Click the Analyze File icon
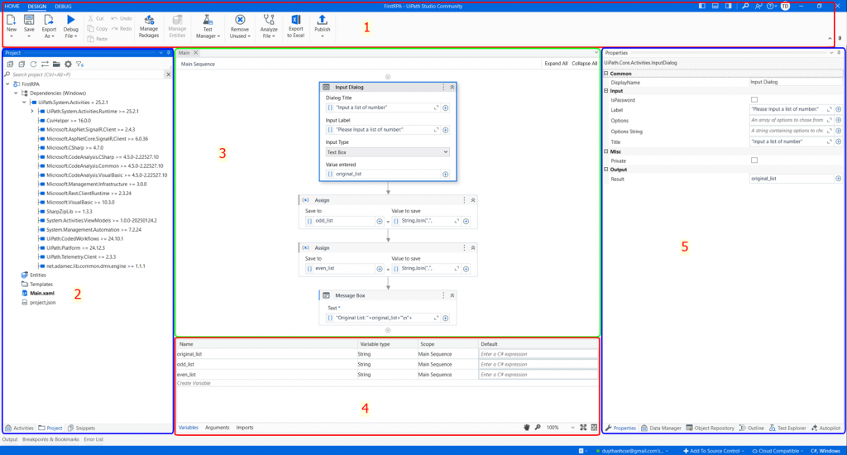847x455 pixels. tap(269, 20)
